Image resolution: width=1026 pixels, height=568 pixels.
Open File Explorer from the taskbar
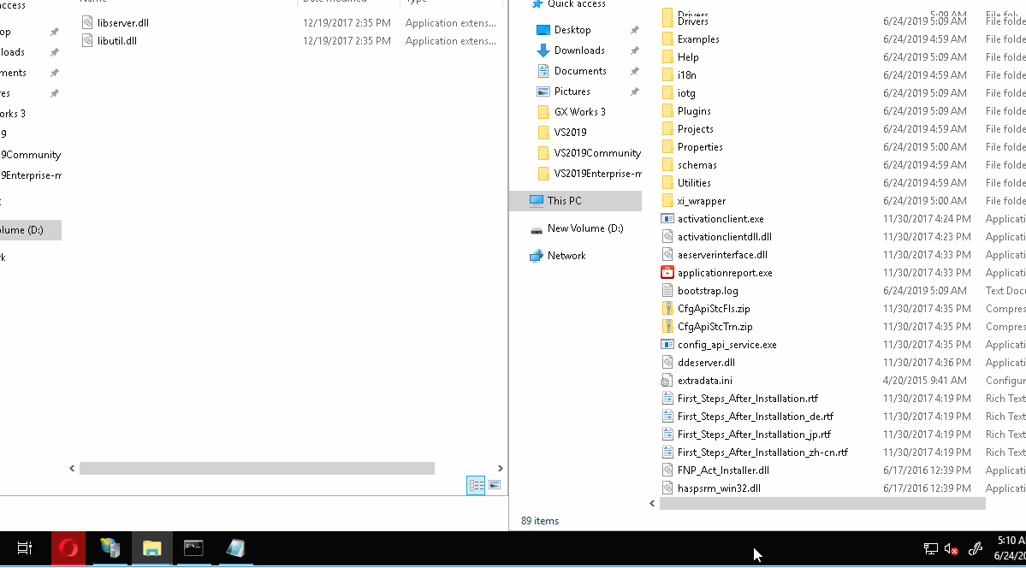[x=151, y=548]
